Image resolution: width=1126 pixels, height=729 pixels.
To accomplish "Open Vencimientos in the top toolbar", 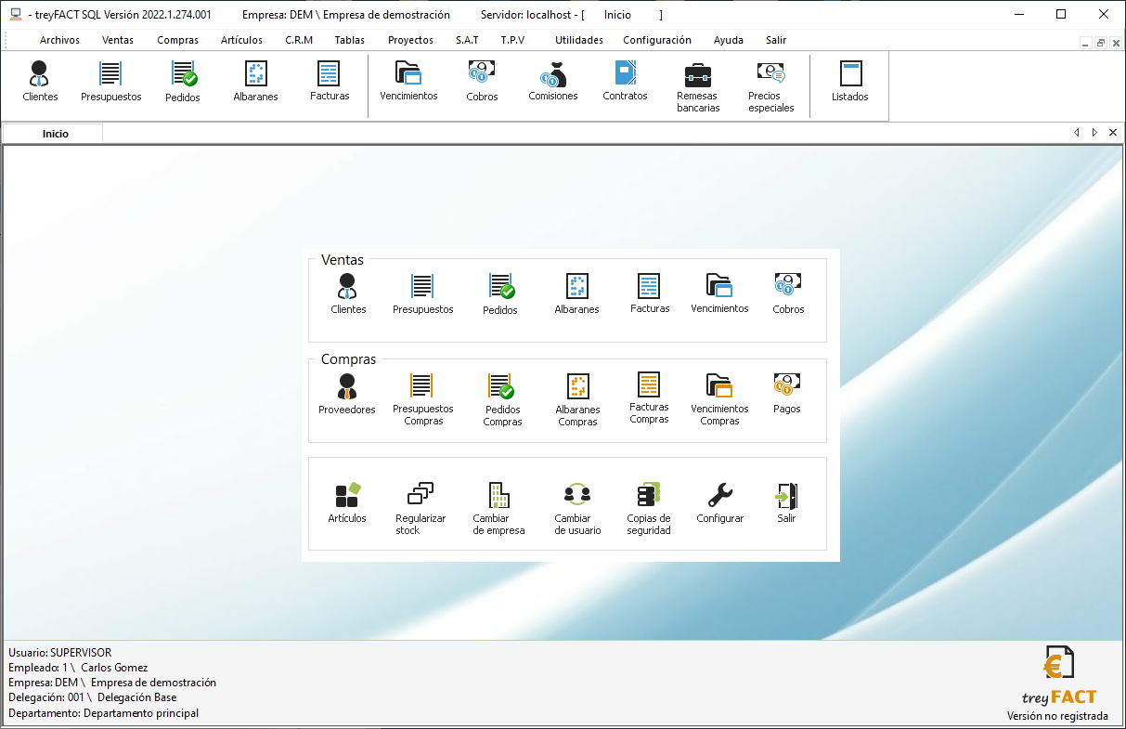I will (x=408, y=82).
